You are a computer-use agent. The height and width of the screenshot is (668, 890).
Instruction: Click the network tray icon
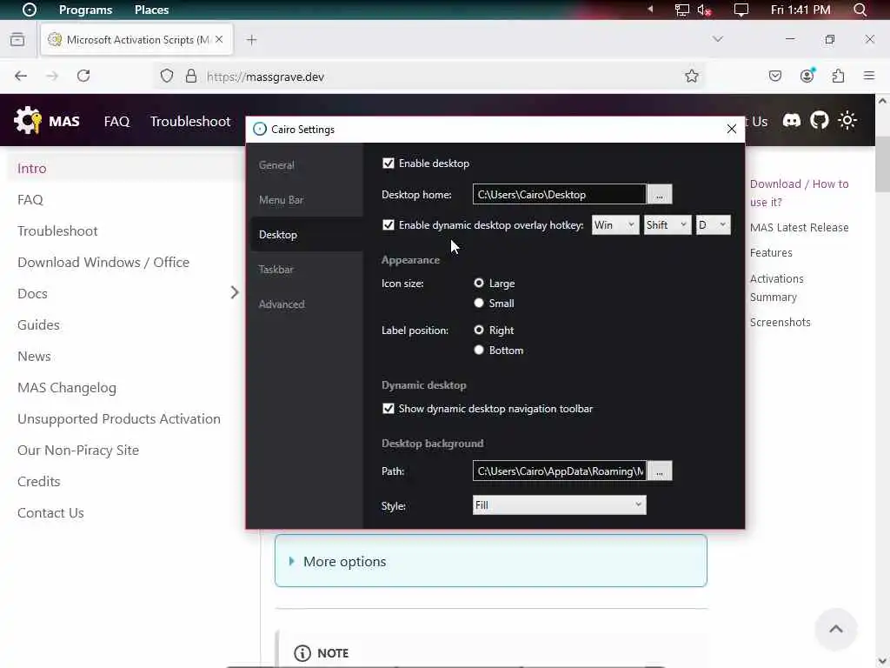(681, 10)
